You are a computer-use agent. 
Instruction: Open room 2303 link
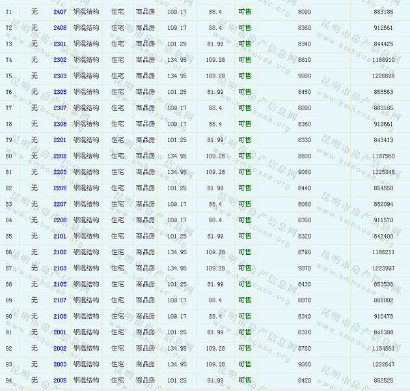[x=60, y=76]
